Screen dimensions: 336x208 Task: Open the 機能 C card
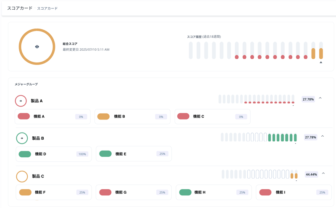[x=213, y=117]
